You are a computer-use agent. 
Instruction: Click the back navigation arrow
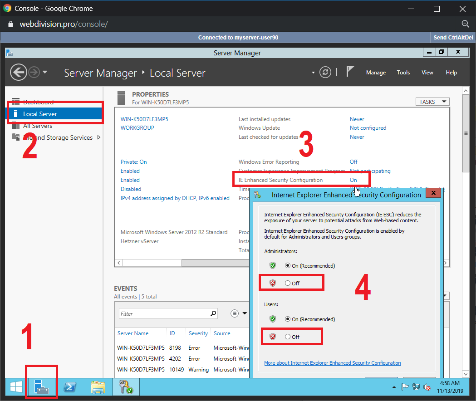click(18, 73)
